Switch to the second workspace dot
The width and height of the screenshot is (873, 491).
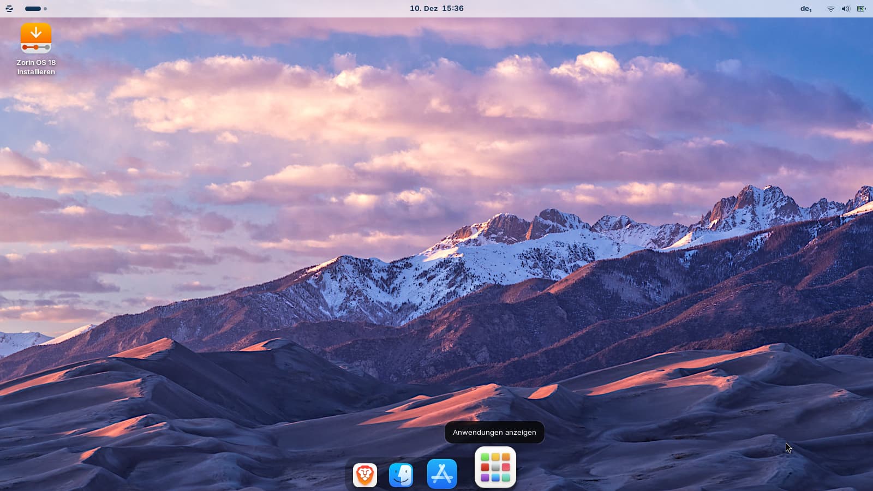coord(45,9)
